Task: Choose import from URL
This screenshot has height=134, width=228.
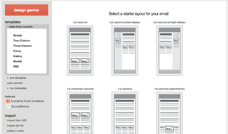Action: (17, 120)
